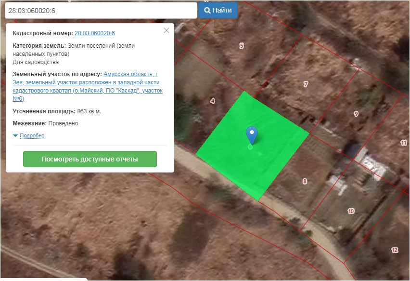Select parcel number 12 on map

[395, 250]
